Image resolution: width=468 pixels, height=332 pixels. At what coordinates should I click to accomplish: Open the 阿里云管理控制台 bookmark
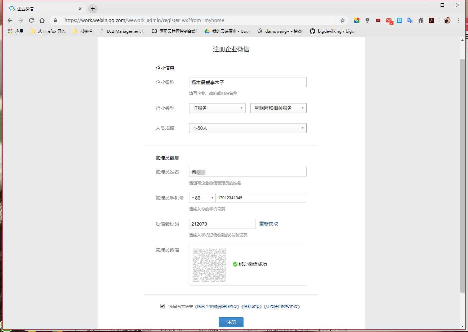coord(175,31)
